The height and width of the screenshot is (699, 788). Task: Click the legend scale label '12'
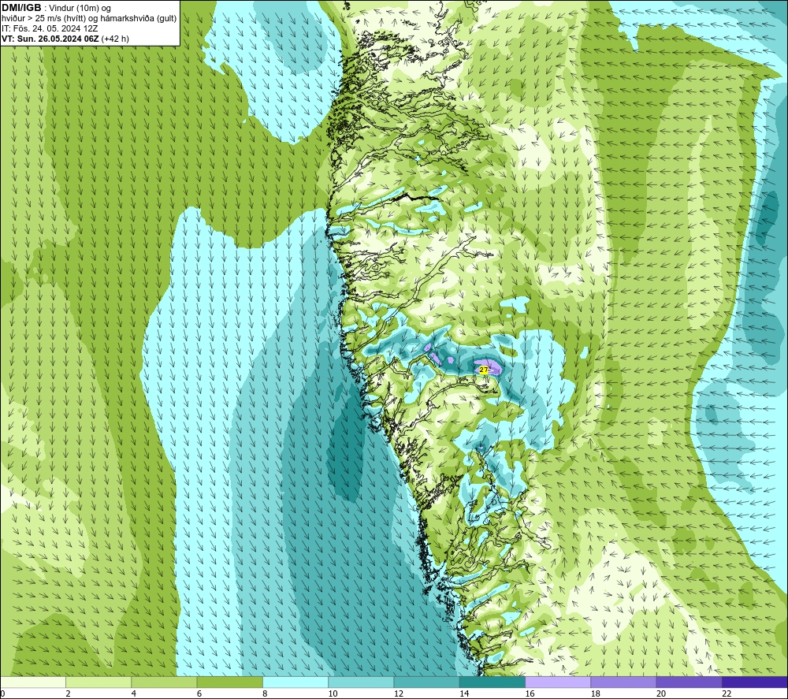click(399, 694)
